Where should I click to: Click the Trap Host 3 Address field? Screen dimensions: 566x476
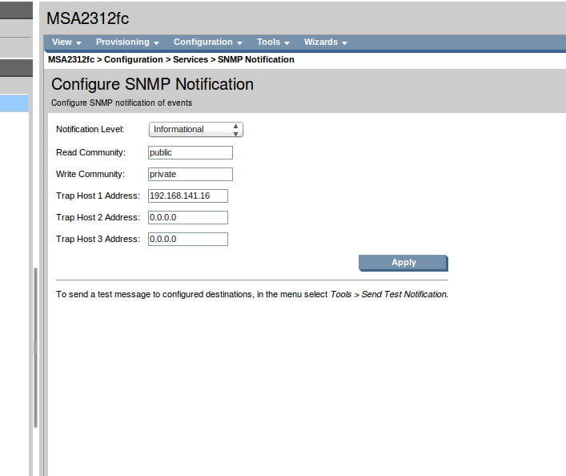pyautogui.click(x=188, y=240)
